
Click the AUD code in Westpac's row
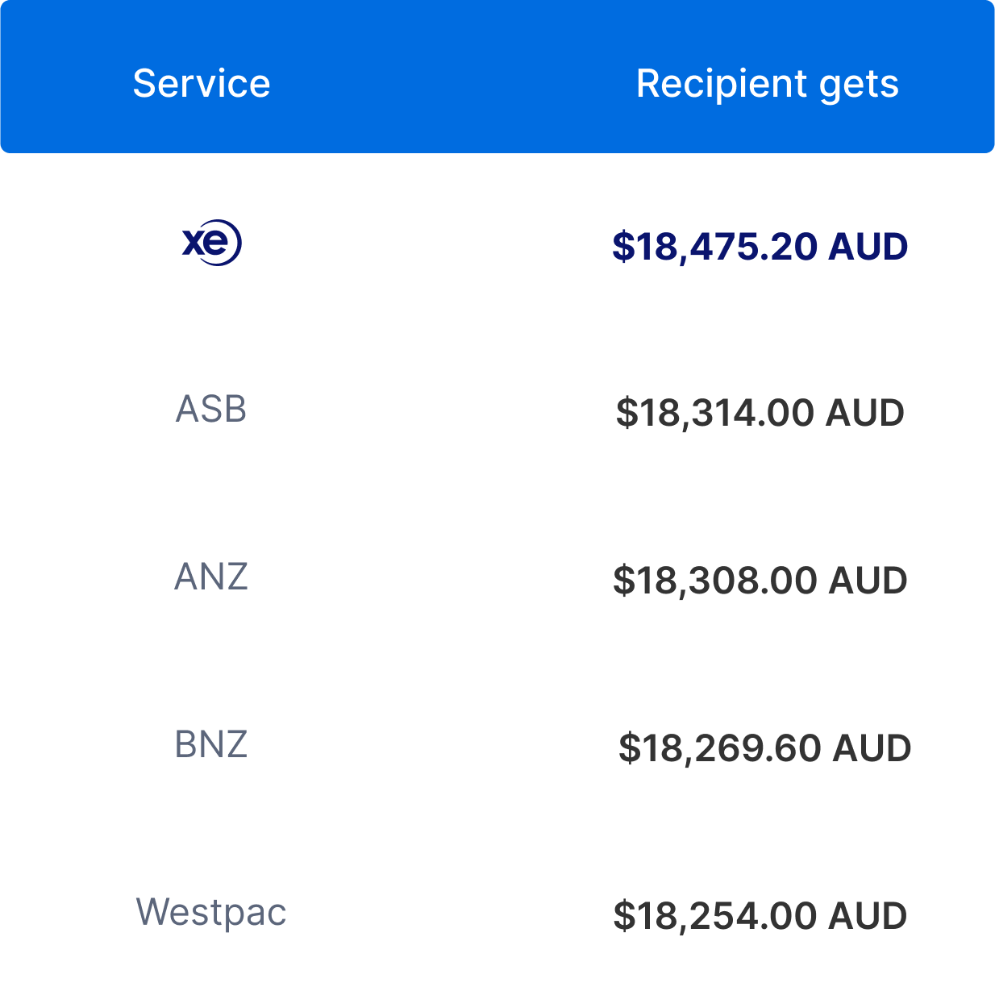click(x=868, y=916)
